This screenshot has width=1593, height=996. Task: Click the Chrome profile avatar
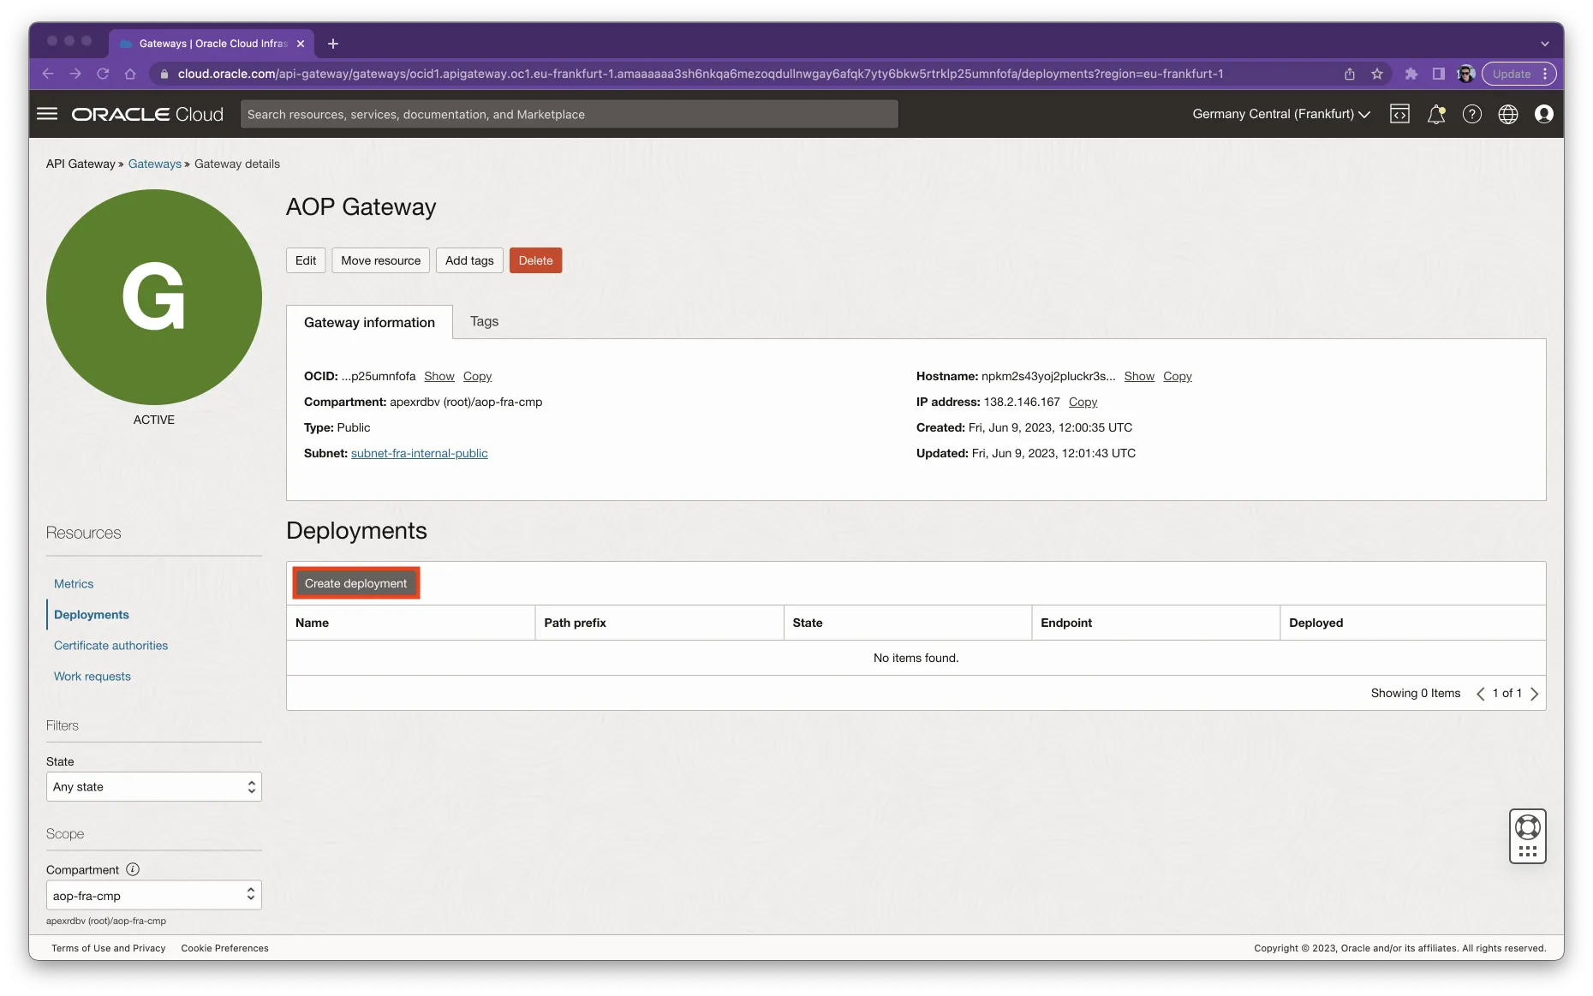coord(1466,74)
